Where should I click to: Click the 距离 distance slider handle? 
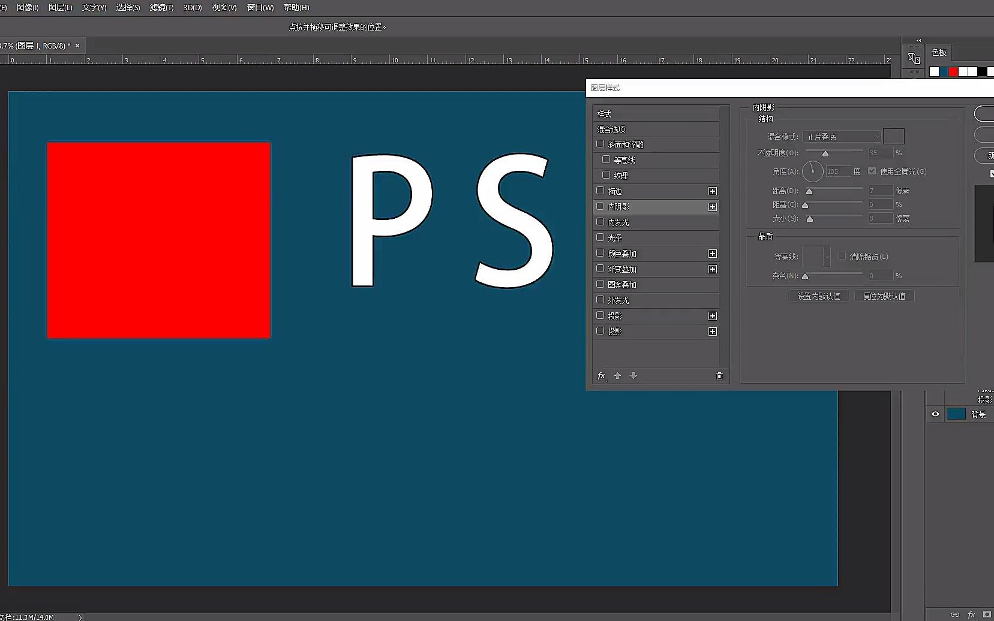(x=809, y=192)
